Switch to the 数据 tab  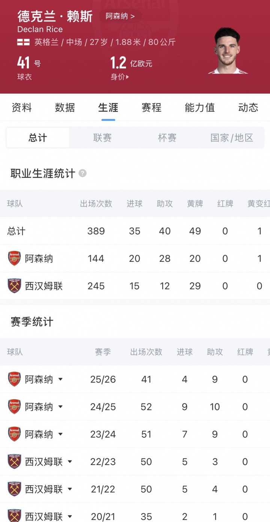click(65, 108)
